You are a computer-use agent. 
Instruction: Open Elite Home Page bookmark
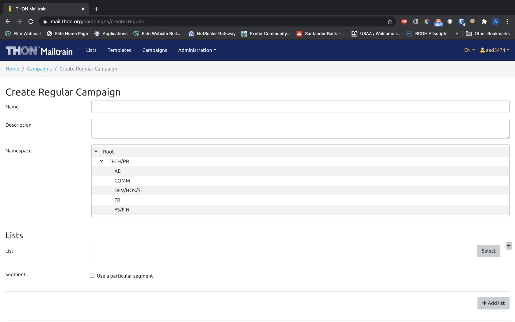67,33
